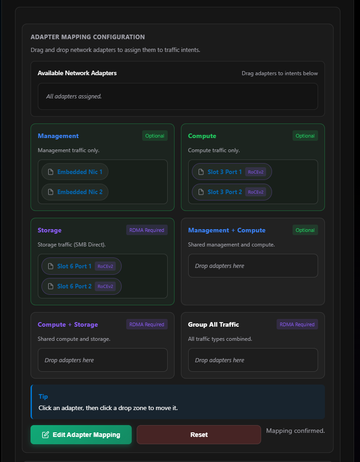Click the RoCEv2 badge on Slot 3 Port 1
This screenshot has height=462, width=360.
256,172
